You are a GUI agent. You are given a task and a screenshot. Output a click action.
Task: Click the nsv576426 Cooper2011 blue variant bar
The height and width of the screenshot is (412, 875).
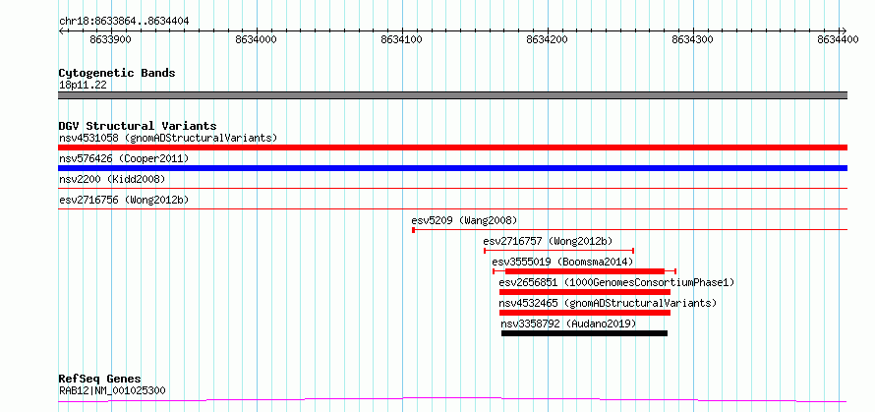click(452, 168)
